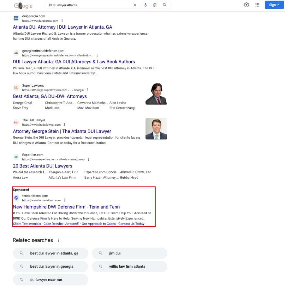Click the tennandtenn.com globe favicon
Viewport: 285px width, 286px height.
pos(16,198)
